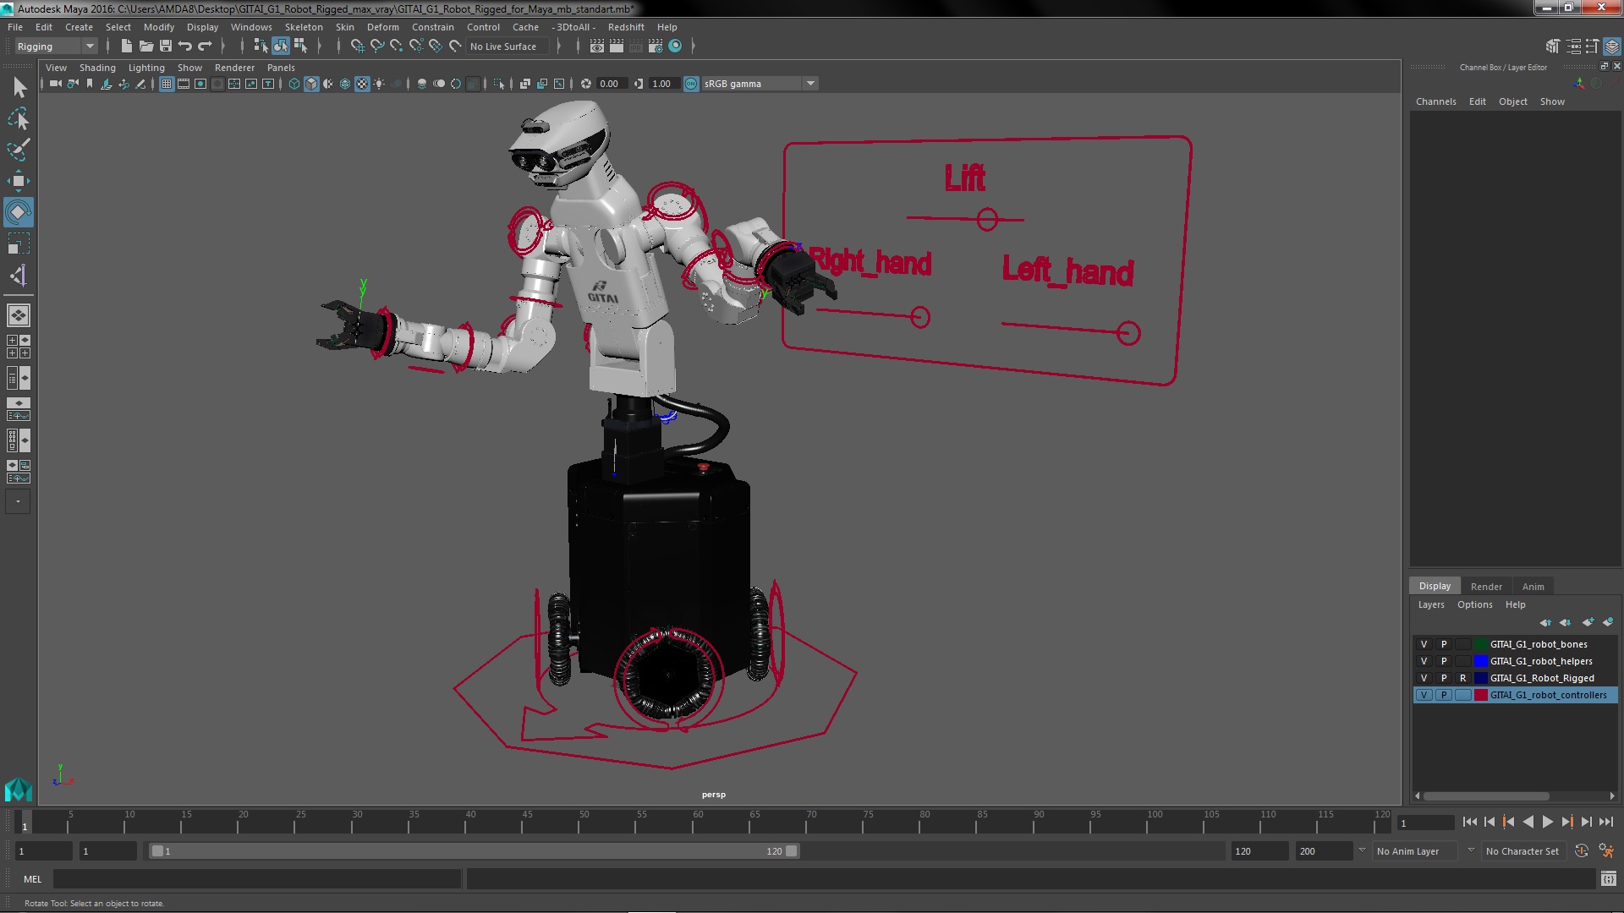Create new empty layer icon
Image resolution: width=1624 pixels, height=913 pixels.
click(x=1588, y=622)
